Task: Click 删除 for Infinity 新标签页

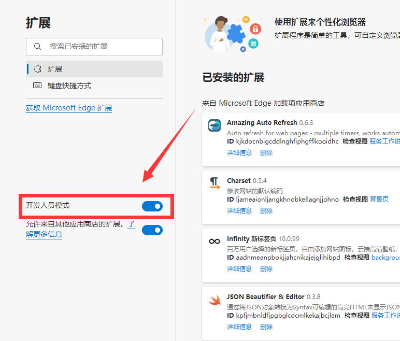Action: pyautogui.click(x=266, y=268)
